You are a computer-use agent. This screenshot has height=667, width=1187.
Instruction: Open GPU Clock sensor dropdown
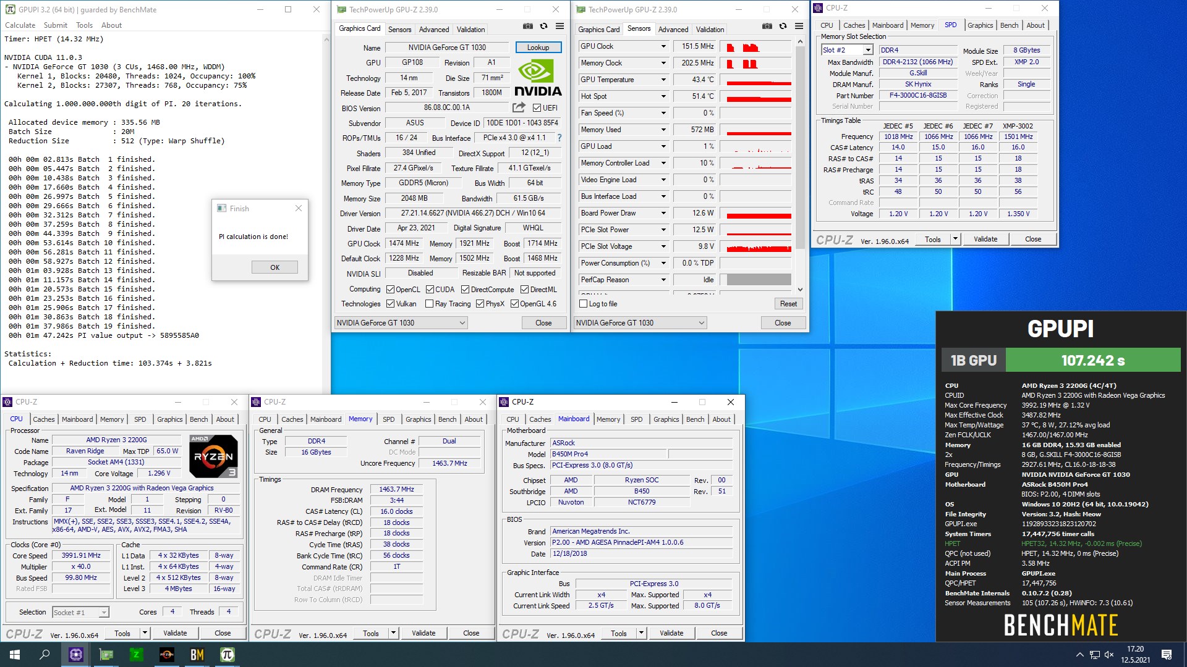pos(663,46)
